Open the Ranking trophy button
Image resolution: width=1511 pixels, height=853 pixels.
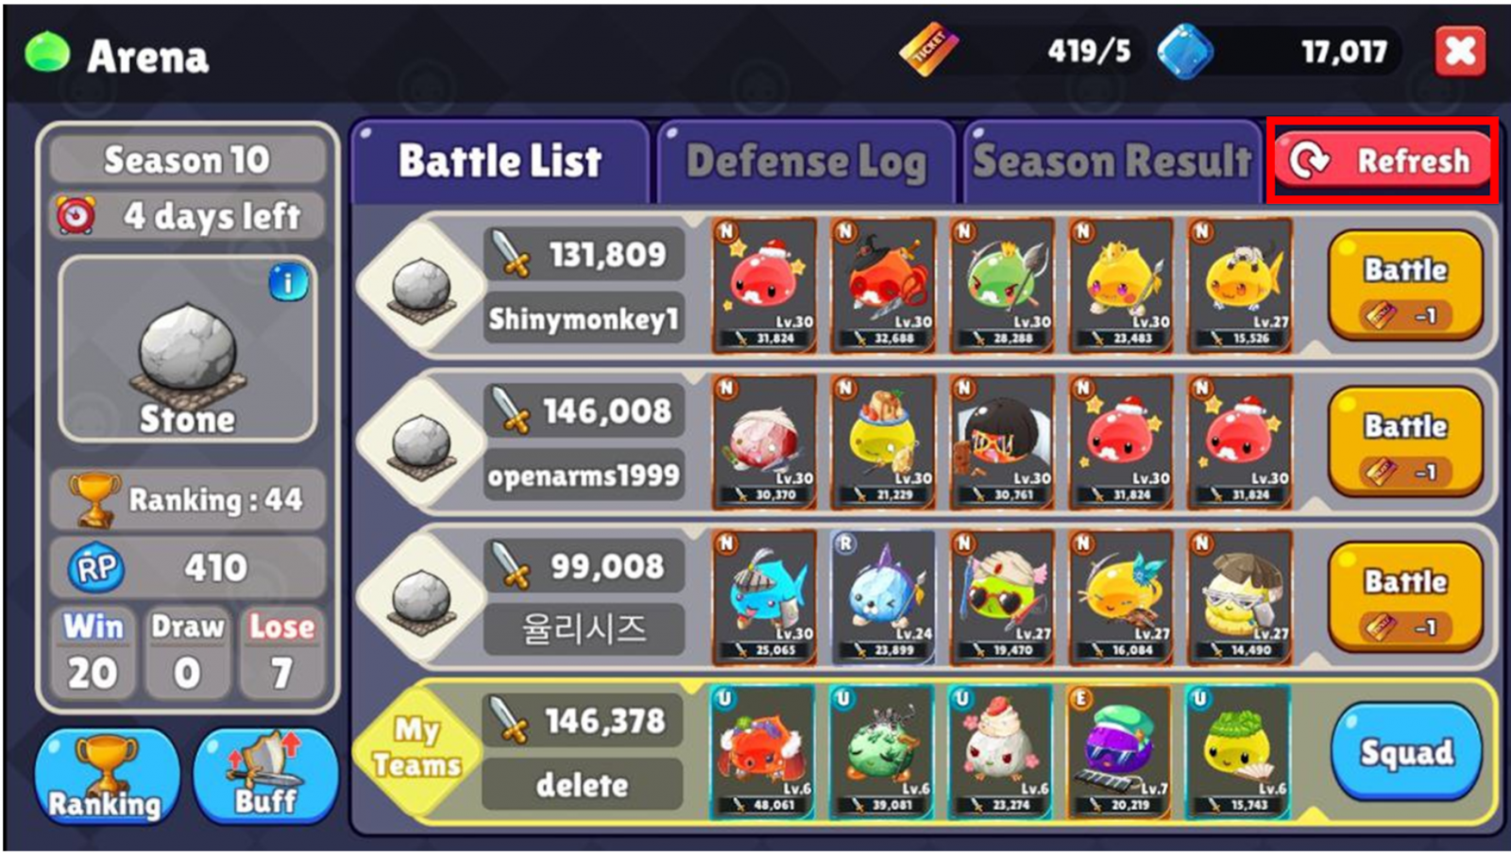(x=106, y=776)
